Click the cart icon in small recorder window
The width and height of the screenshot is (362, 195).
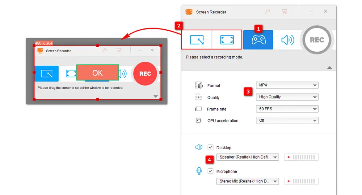(x=119, y=50)
